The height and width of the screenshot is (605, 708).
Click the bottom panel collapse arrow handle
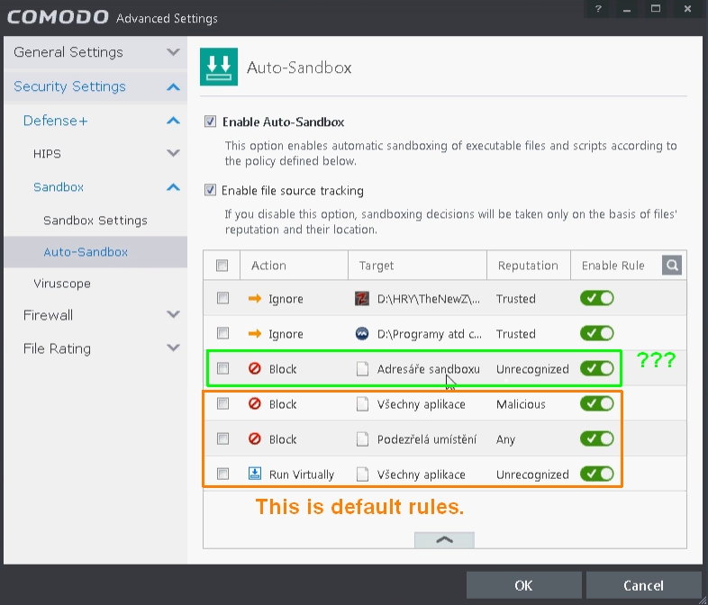click(443, 539)
